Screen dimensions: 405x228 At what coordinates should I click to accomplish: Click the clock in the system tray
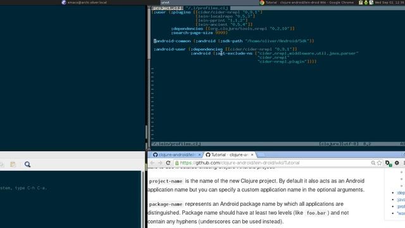(390, 3)
